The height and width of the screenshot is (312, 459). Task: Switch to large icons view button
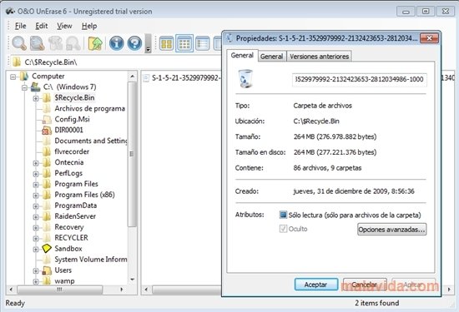pyautogui.click(x=166, y=44)
